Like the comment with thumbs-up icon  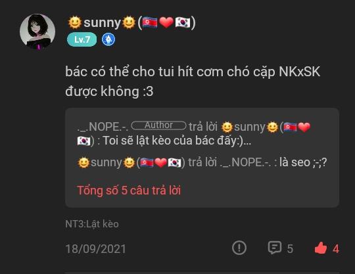tap(321, 248)
